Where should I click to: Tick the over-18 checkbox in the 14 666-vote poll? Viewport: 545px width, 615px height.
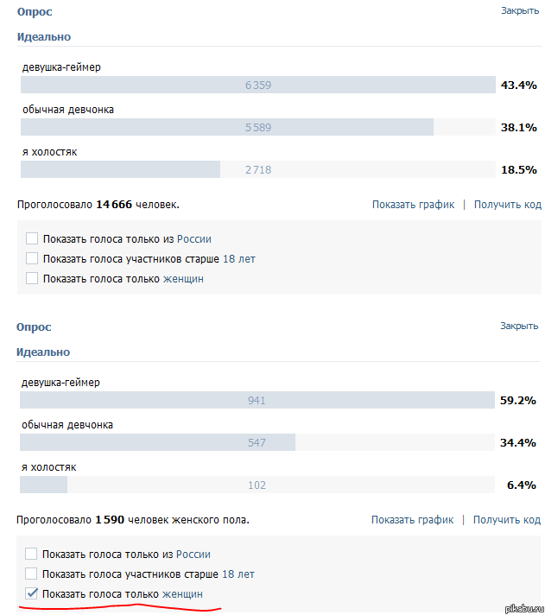(32, 259)
